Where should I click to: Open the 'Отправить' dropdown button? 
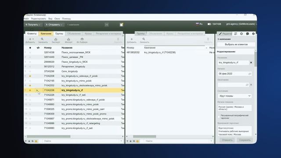pos(54,25)
